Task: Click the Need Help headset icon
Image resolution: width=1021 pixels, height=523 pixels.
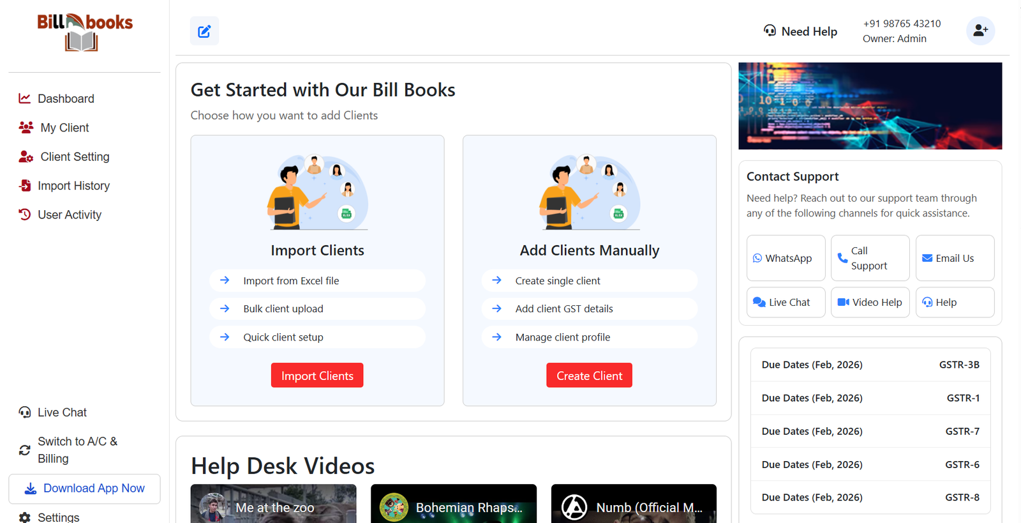Action: click(770, 31)
